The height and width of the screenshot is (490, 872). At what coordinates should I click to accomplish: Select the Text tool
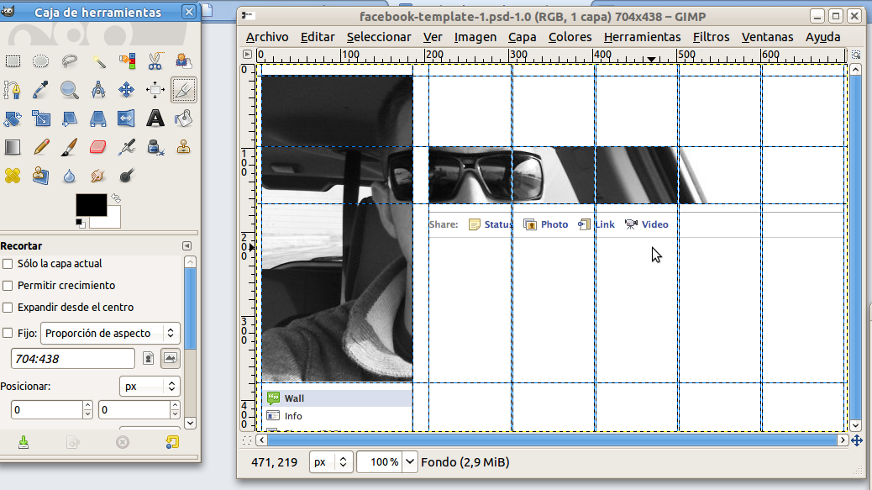point(155,119)
